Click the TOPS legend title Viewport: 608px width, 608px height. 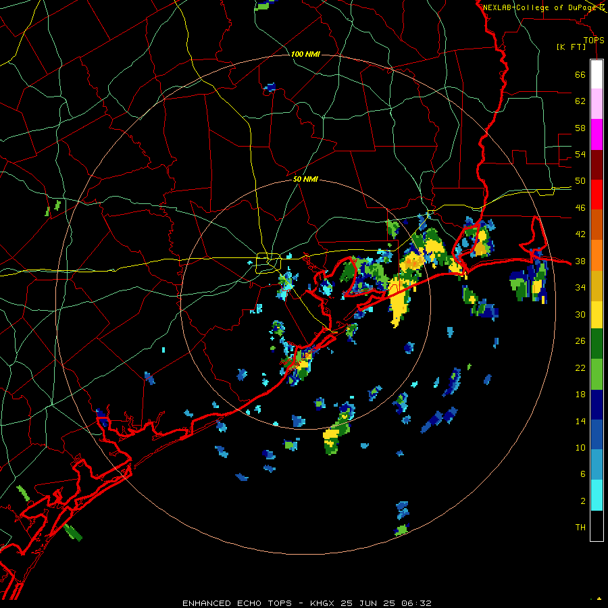pyautogui.click(x=594, y=41)
